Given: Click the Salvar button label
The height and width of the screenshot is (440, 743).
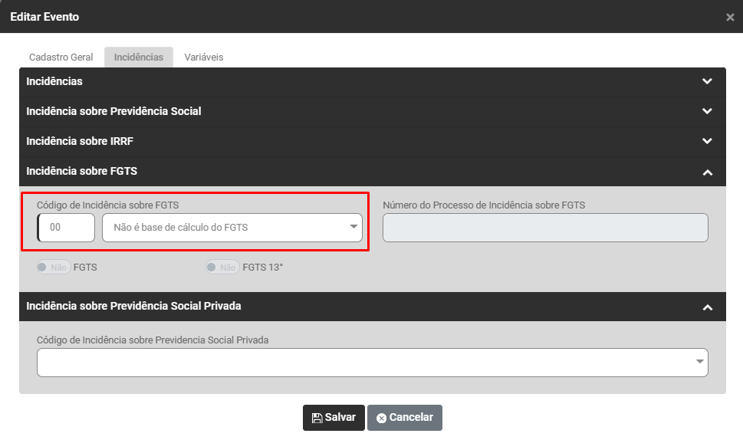Looking at the screenshot, I should 340,418.
